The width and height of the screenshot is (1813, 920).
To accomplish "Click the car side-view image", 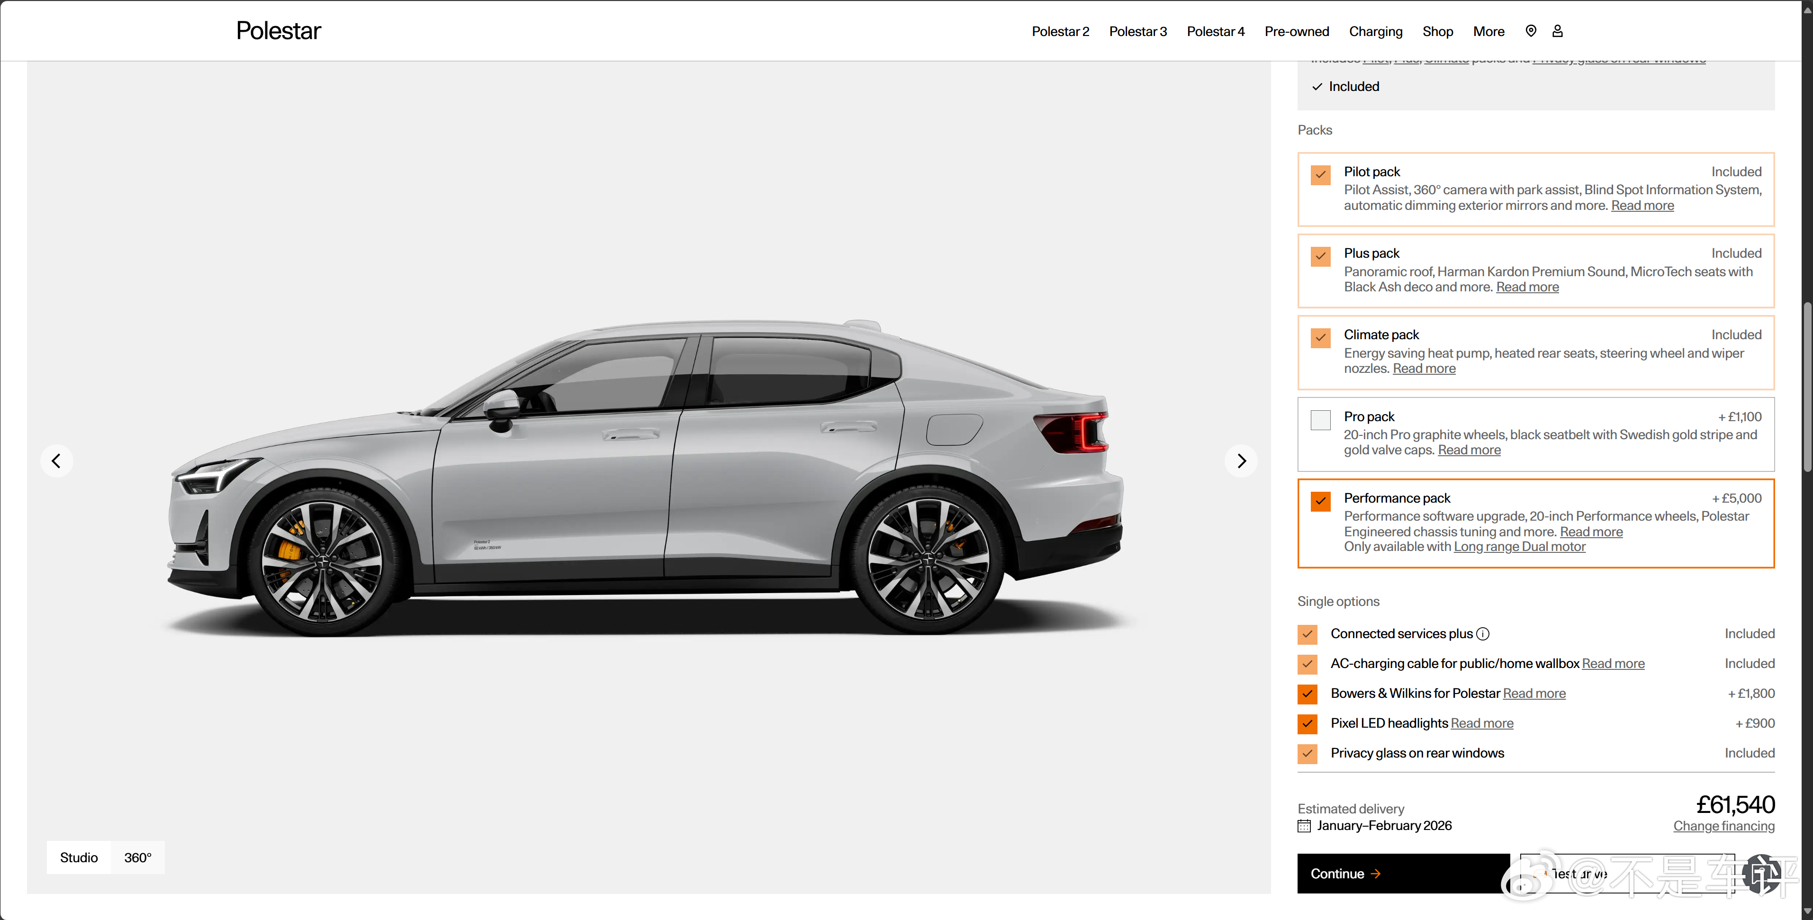I will (x=645, y=478).
